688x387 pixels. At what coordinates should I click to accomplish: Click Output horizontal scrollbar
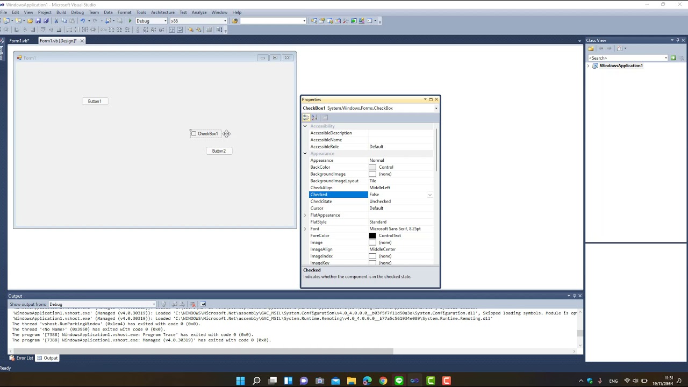[x=204, y=351]
